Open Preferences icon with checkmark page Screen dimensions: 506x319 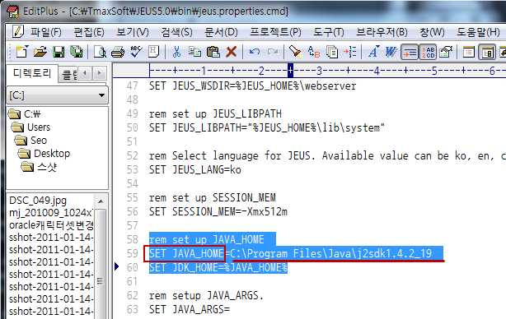(x=446, y=52)
